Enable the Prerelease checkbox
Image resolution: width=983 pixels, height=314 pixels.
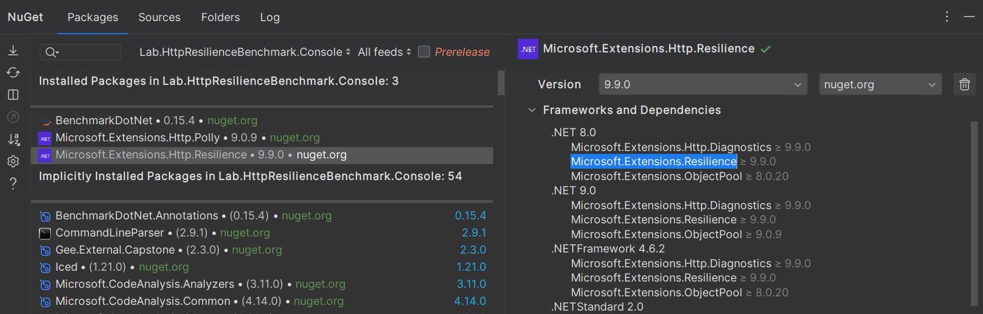pos(424,52)
